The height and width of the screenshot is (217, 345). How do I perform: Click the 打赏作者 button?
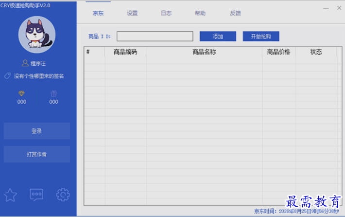coord(37,154)
